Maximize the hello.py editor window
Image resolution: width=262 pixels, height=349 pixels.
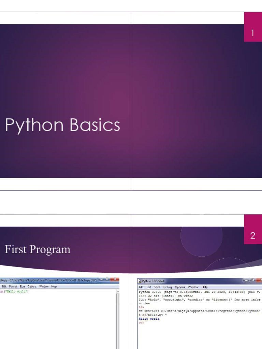(x=107, y=280)
